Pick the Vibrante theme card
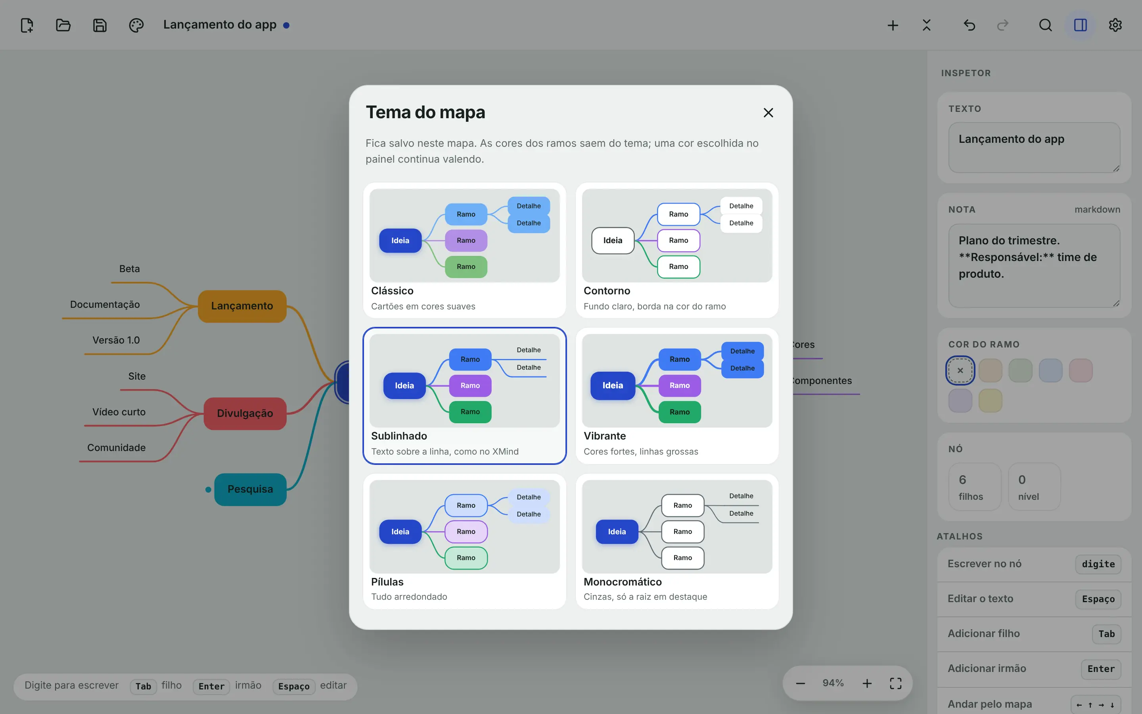The image size is (1142, 714). click(677, 396)
